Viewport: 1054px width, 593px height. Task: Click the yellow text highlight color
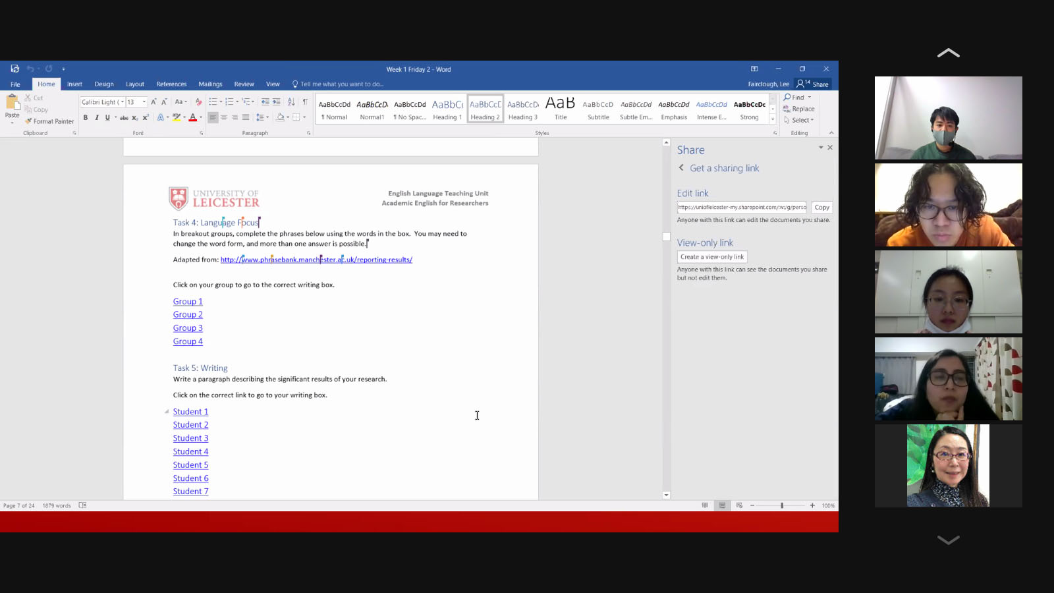[176, 117]
